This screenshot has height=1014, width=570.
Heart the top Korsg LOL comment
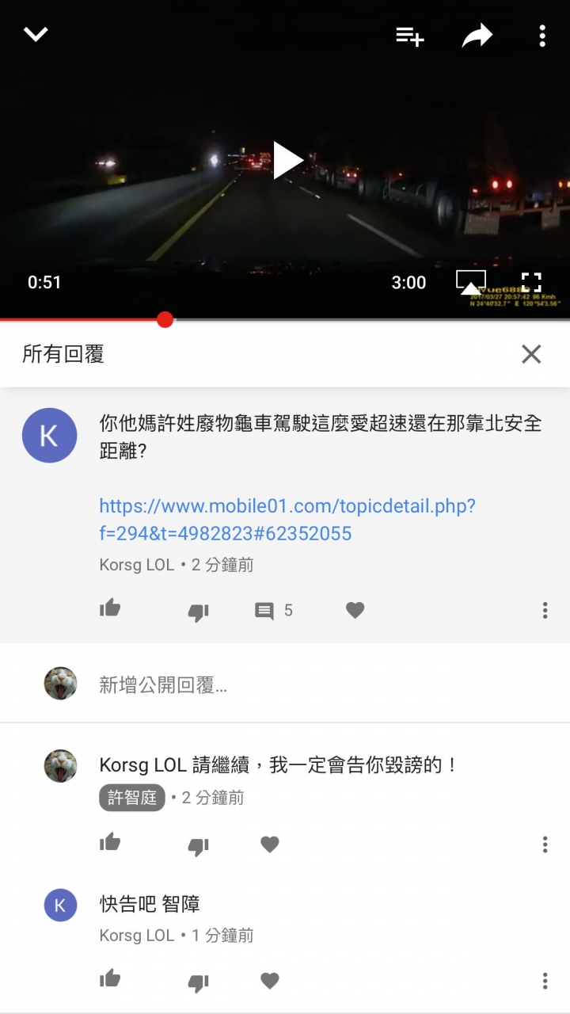pos(355,610)
